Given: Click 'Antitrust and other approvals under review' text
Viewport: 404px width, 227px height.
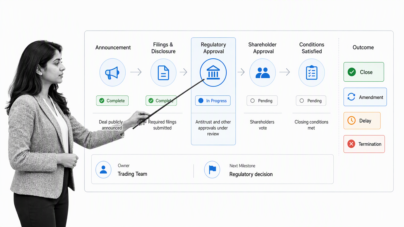Looking at the screenshot, I should click(x=213, y=128).
